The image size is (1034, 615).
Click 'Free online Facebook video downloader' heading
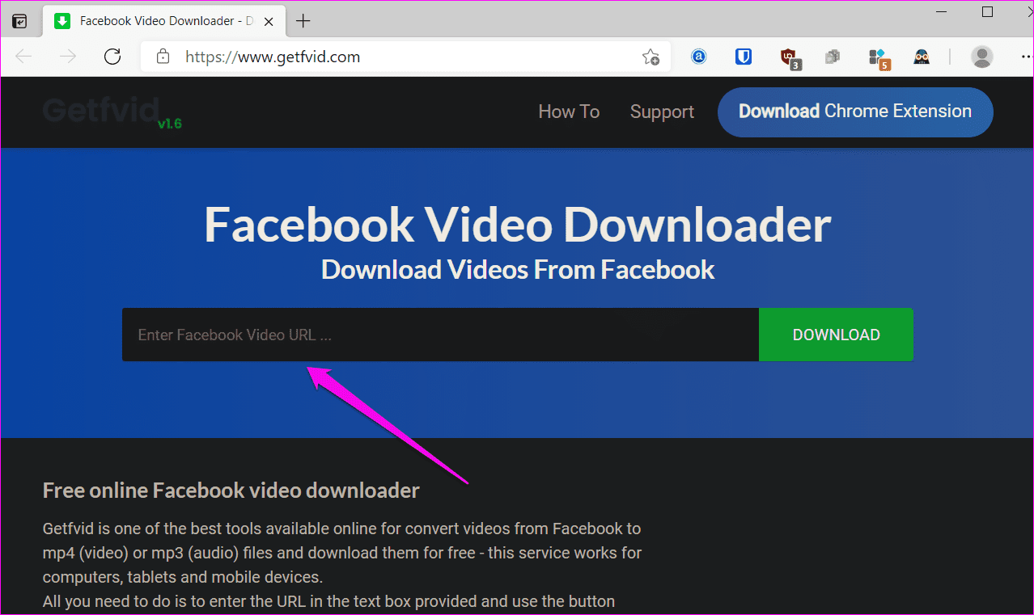[231, 491]
